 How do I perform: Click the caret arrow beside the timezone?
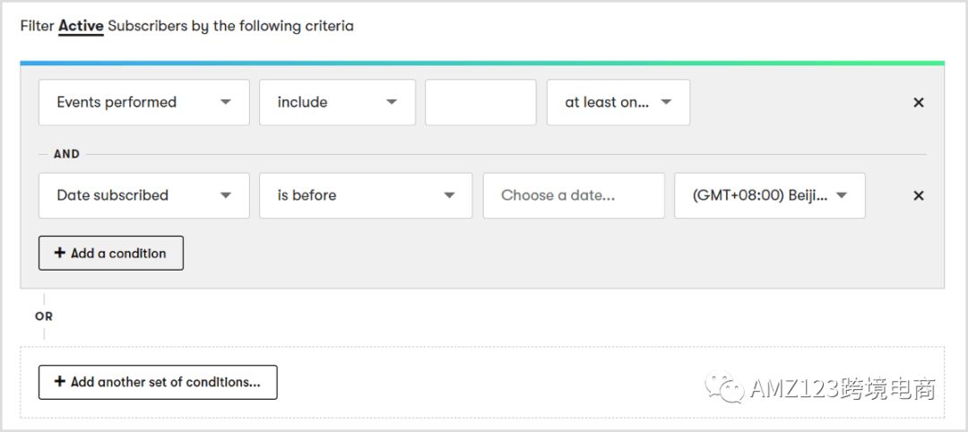pos(842,195)
